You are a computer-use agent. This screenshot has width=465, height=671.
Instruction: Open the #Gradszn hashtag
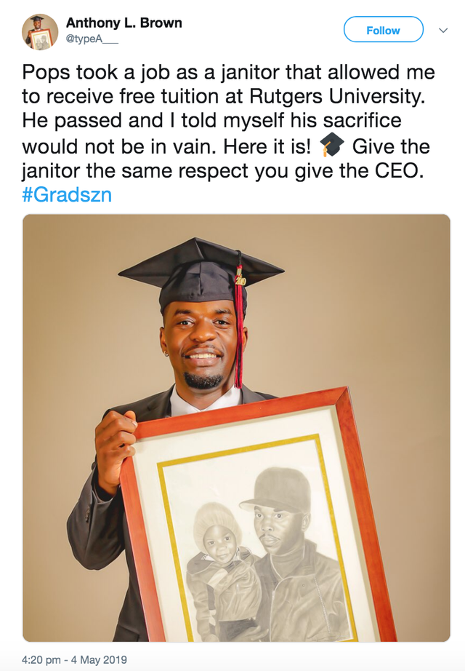(x=67, y=195)
